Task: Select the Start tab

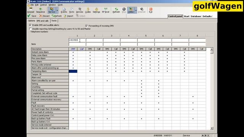Action: pyautogui.click(x=186, y=16)
